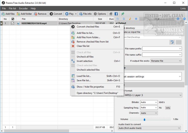Toggle the header check-all checkbox
Viewport: 188px width, 133px height.
point(13,19)
